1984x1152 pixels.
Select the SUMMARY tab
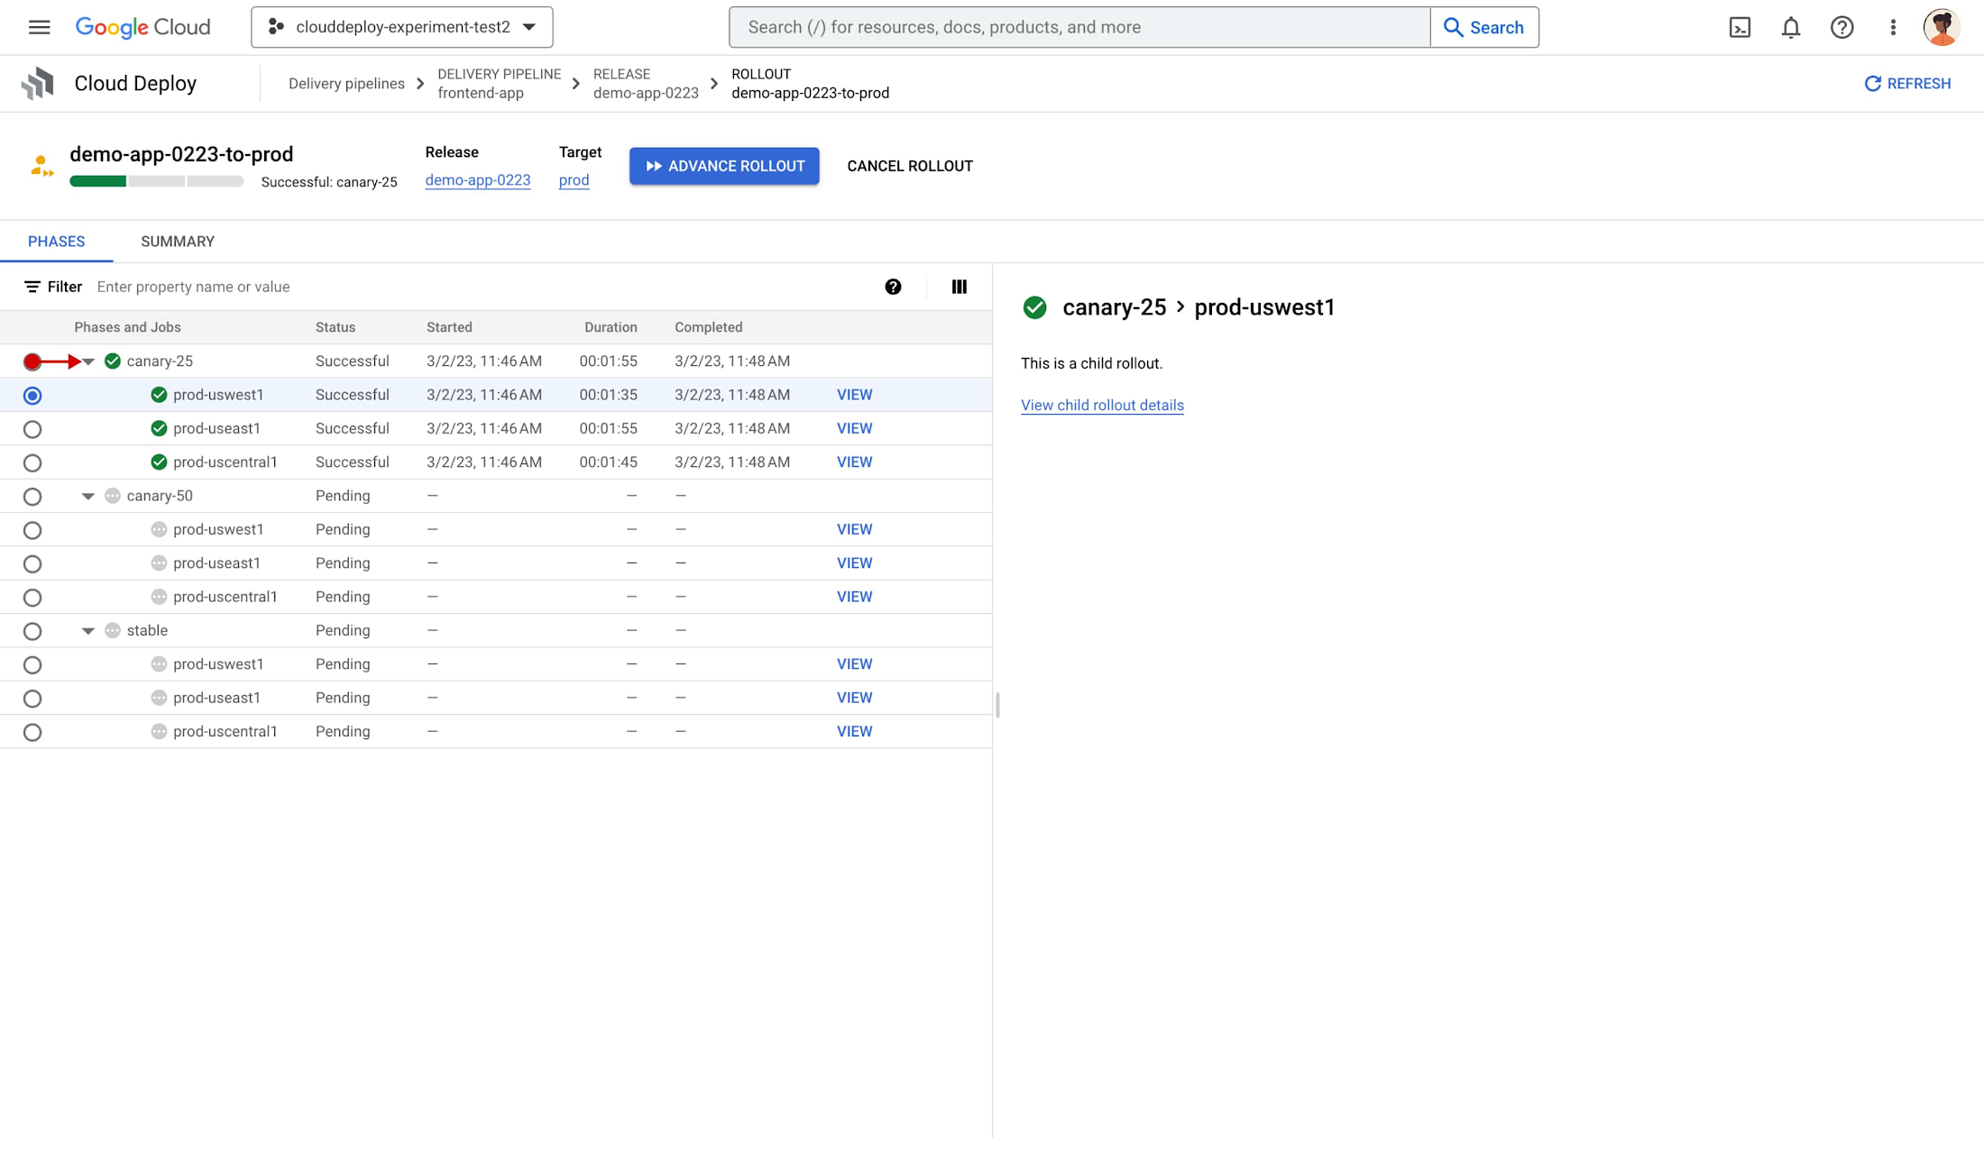point(176,242)
